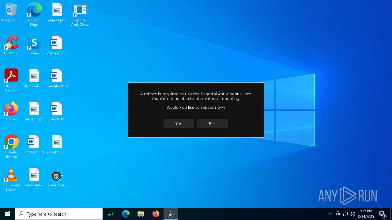Click the taskbar search box
Viewport: 392px width, 220px height.
point(59,214)
